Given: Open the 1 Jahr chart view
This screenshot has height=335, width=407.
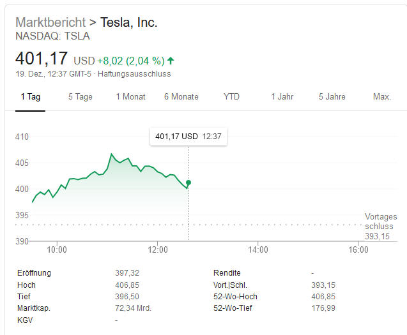Looking at the screenshot, I should click(x=282, y=97).
